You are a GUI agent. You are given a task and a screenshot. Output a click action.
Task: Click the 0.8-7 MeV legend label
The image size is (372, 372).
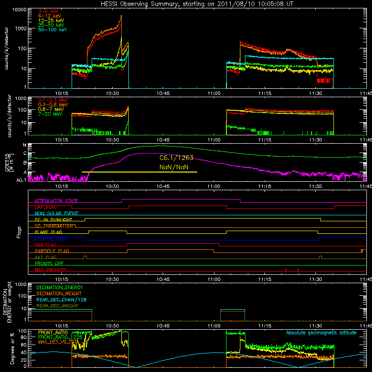tap(51, 109)
